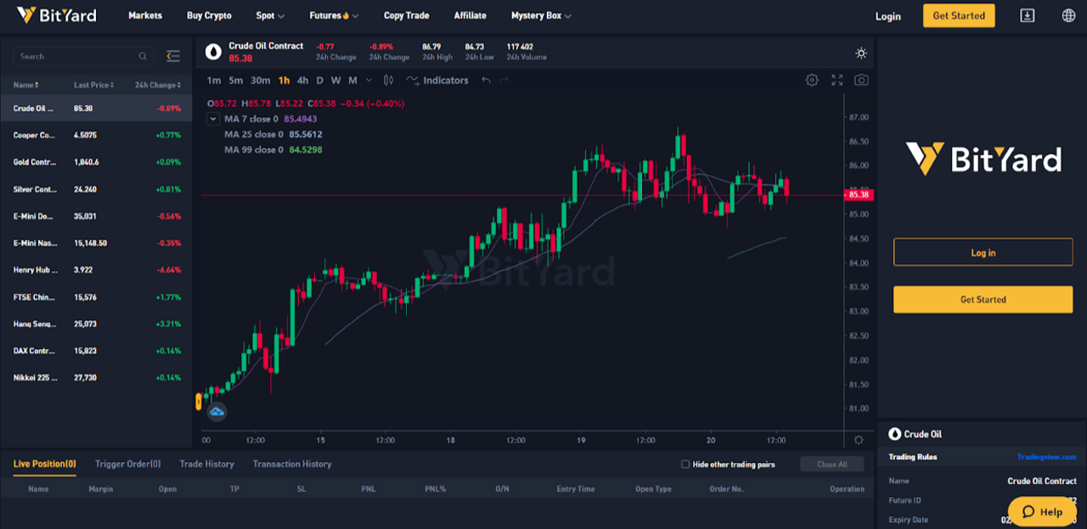Open chart settings gear
Screen dimensions: 1087x529
click(812, 80)
